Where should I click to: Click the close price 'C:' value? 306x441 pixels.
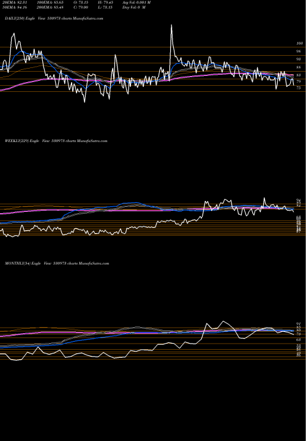click(82, 7)
